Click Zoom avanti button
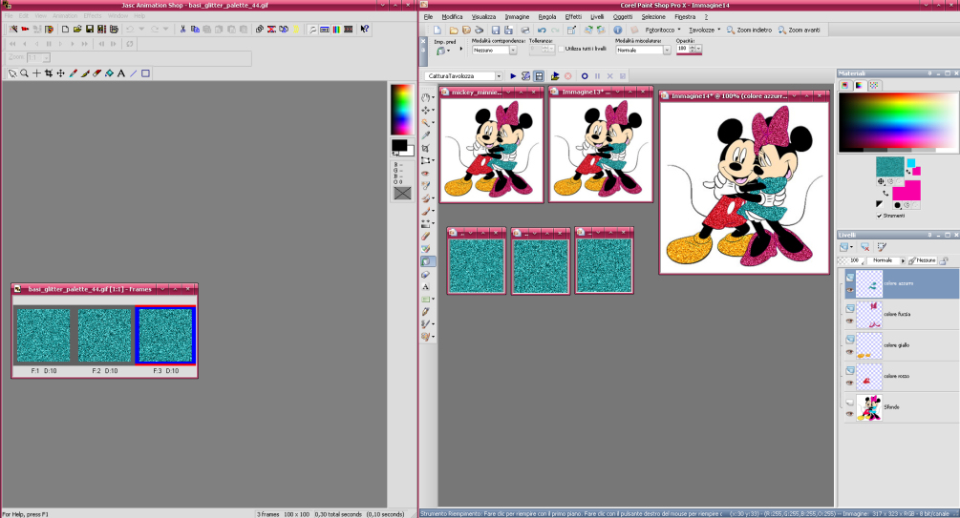This screenshot has height=518, width=960. pos(799,30)
